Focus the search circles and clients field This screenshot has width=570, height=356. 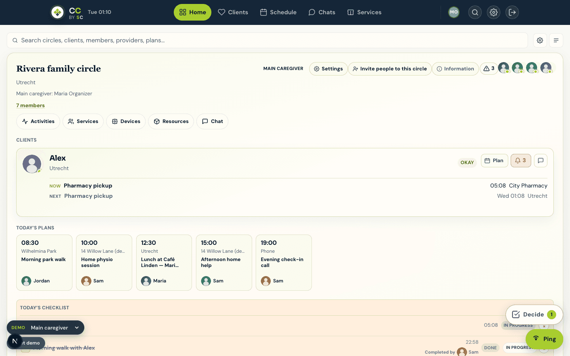pos(267,40)
